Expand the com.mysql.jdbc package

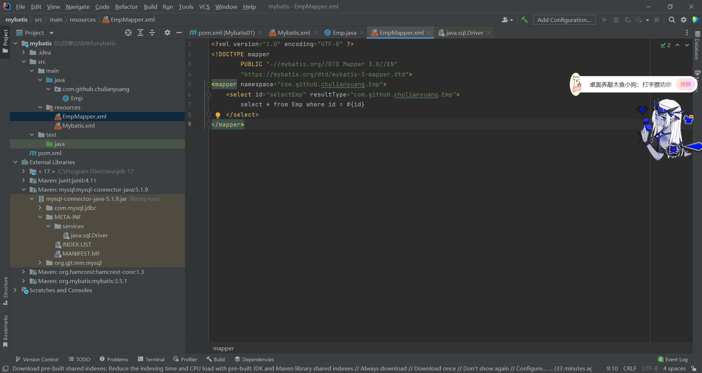click(x=40, y=208)
